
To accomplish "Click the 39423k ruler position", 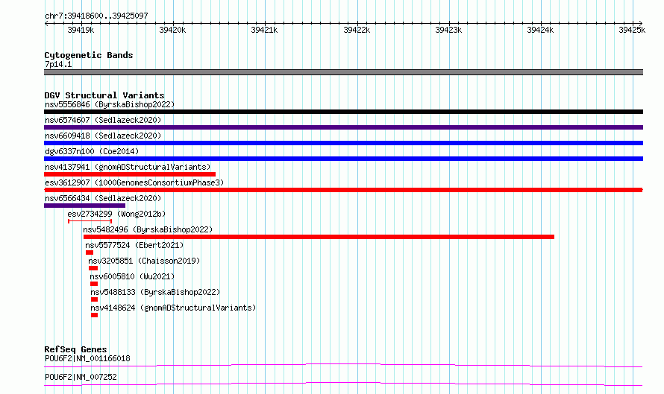I will pos(448,30).
